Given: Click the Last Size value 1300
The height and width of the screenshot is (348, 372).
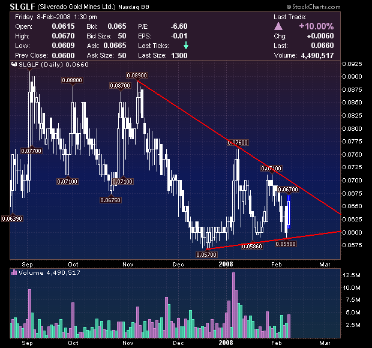Looking at the screenshot, I should pos(179,56).
